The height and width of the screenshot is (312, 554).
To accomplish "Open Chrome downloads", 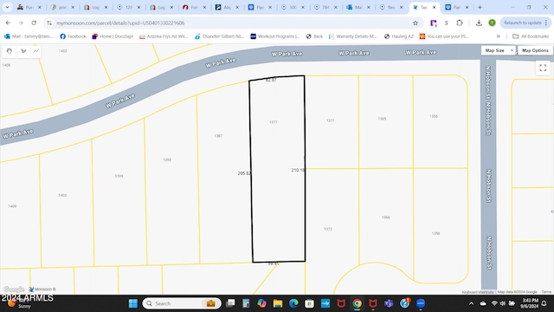I will click(x=479, y=23).
